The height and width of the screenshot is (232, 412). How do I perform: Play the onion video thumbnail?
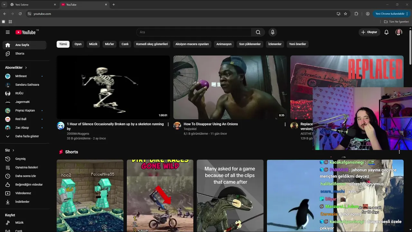[x=230, y=87]
